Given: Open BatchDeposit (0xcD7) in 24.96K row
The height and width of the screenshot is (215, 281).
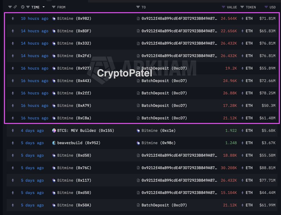Looking at the screenshot, I should click(164, 81).
